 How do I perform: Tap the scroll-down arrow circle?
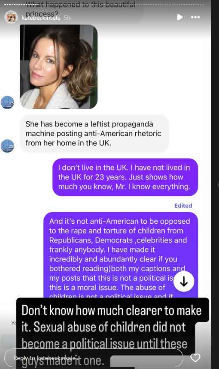tap(184, 282)
